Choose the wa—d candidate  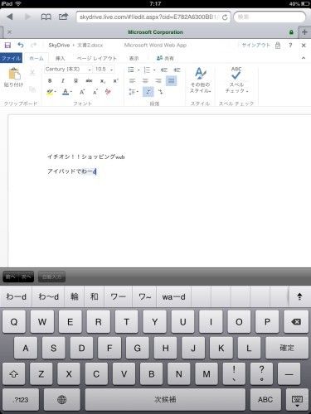click(x=173, y=296)
